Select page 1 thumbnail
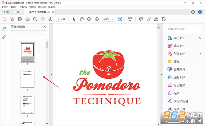This screenshot has height=126, width=205. (x=27, y=52)
